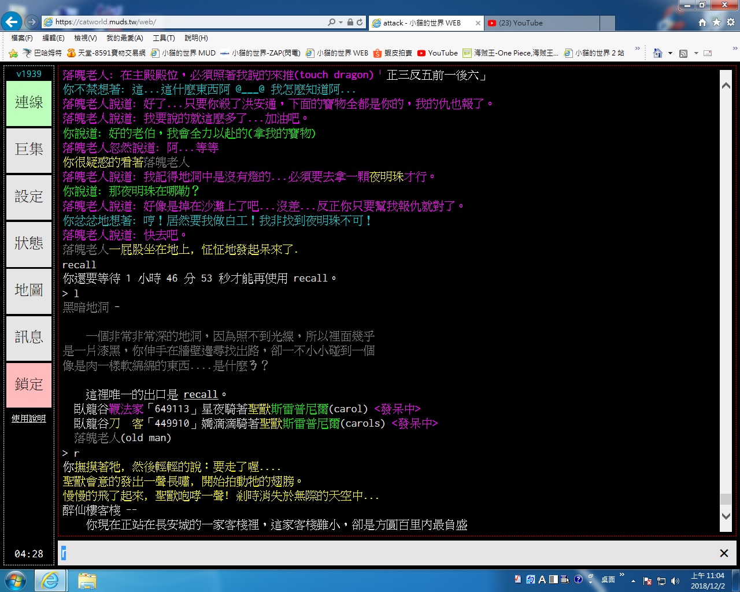Click the IME tool menu icon with cursor

tap(565, 579)
